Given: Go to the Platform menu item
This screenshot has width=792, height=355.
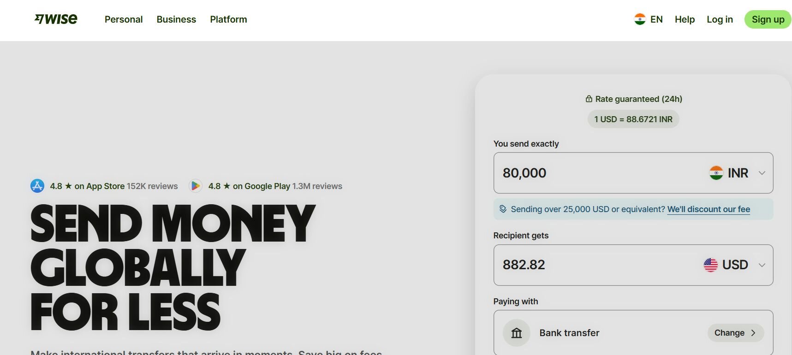Looking at the screenshot, I should pos(228,19).
